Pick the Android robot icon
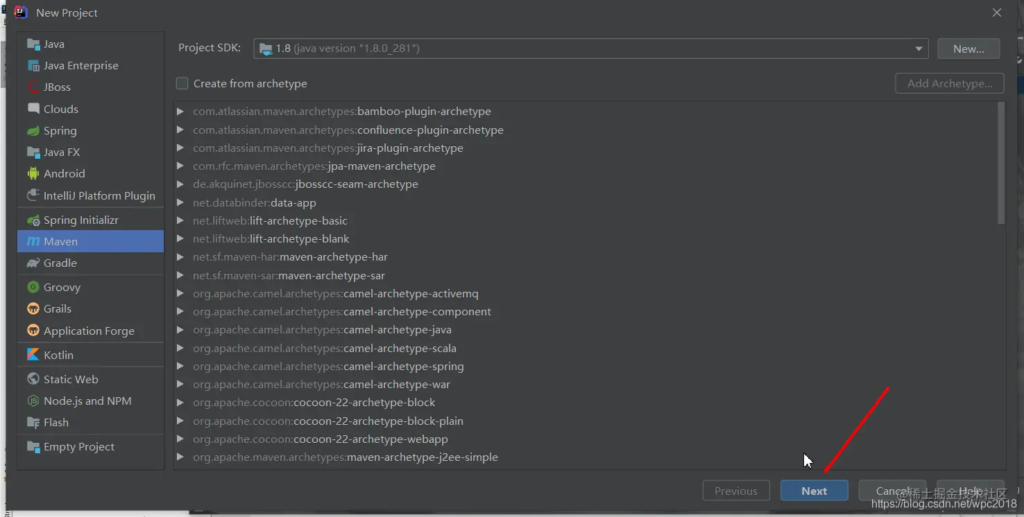 coord(33,174)
